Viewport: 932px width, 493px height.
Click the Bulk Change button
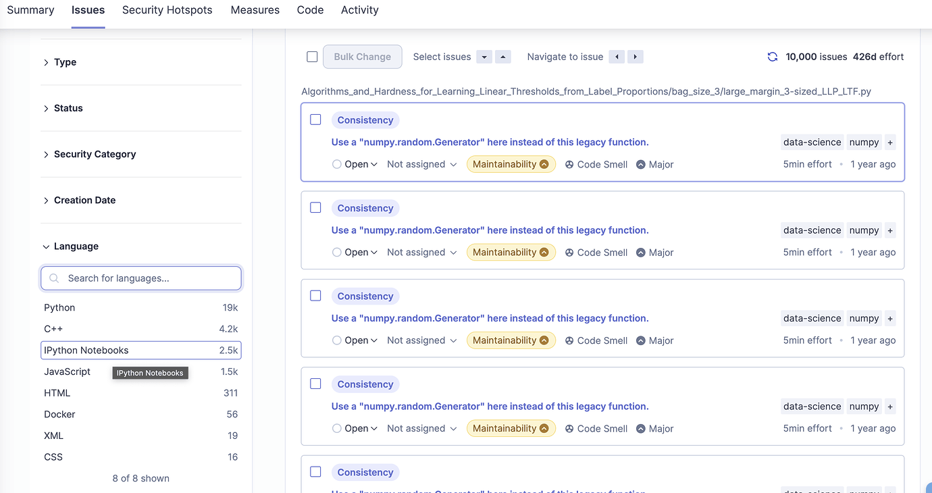pyautogui.click(x=363, y=57)
